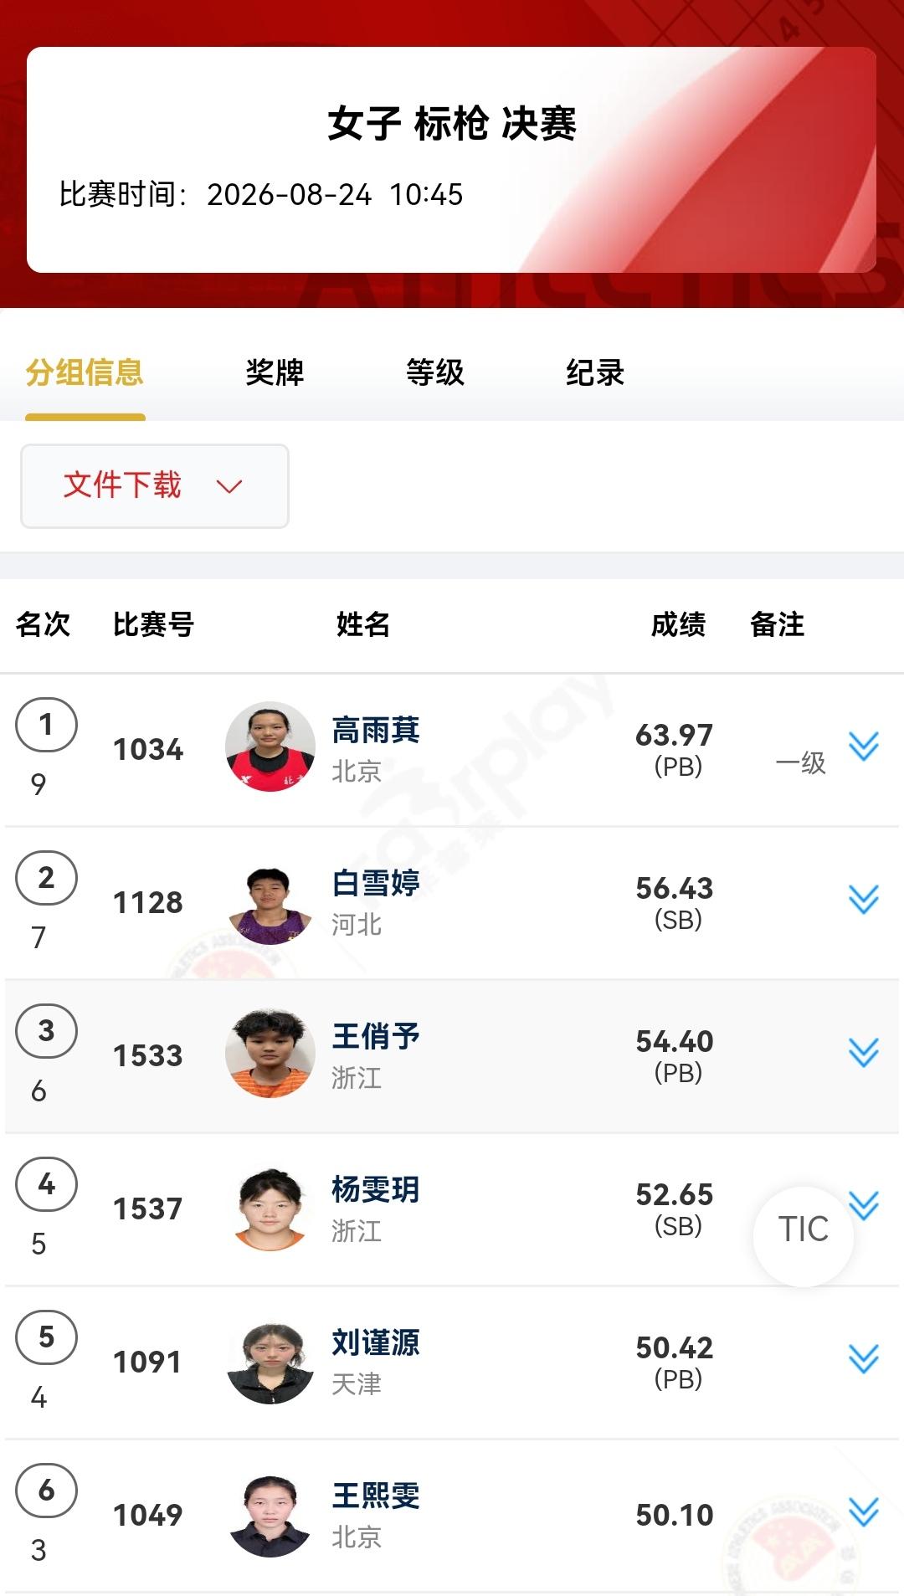The width and height of the screenshot is (904, 1596).
Task: Open 刘谨源's athlete avatar
Action: pos(270,1361)
